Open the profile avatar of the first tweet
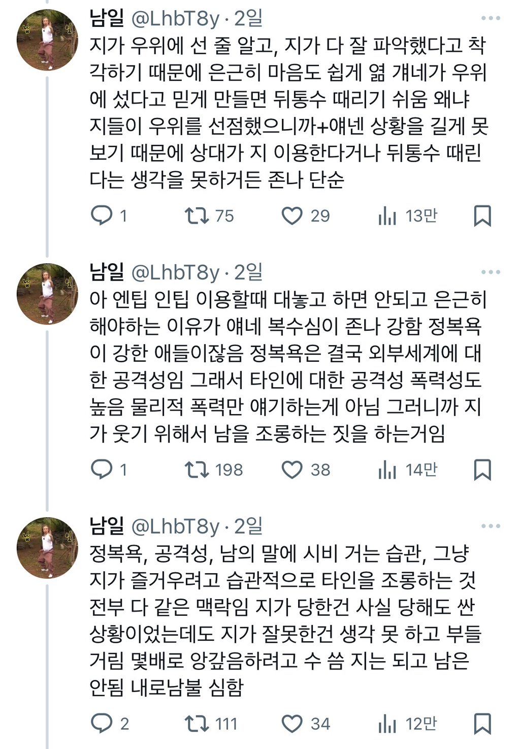Screen dimensions: 520x749 (x=47, y=40)
